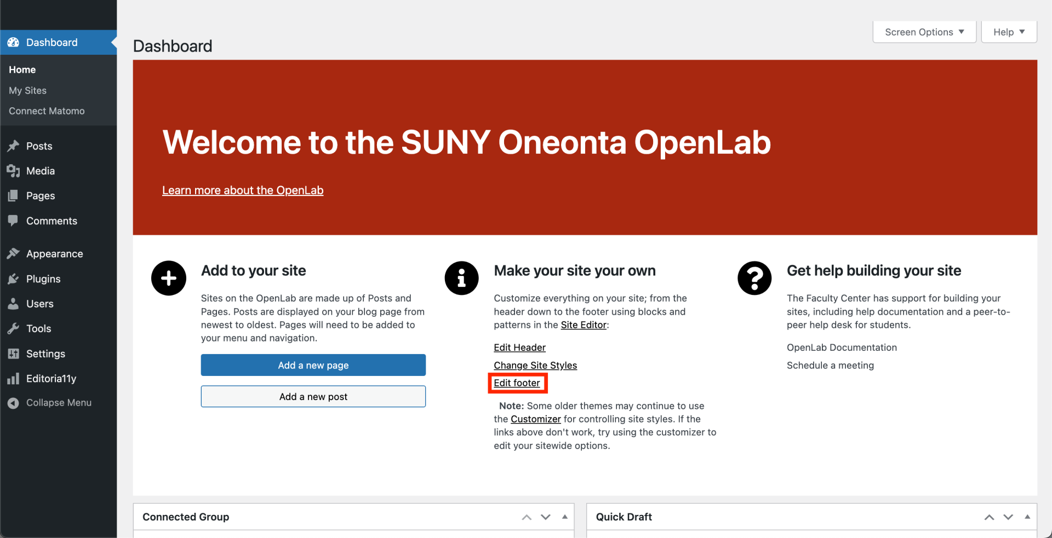Click the plus circle icon beside Add to your site
This screenshot has height=538, width=1052.
tap(169, 278)
